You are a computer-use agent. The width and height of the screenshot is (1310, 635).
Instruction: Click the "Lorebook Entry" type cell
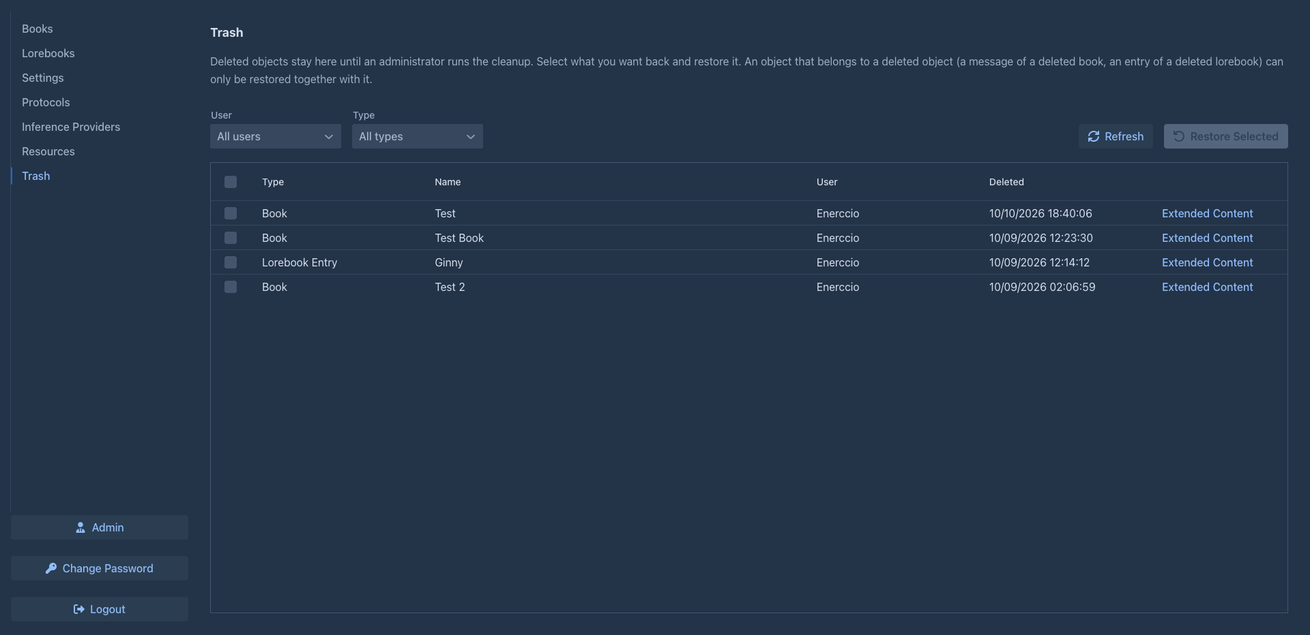point(300,262)
